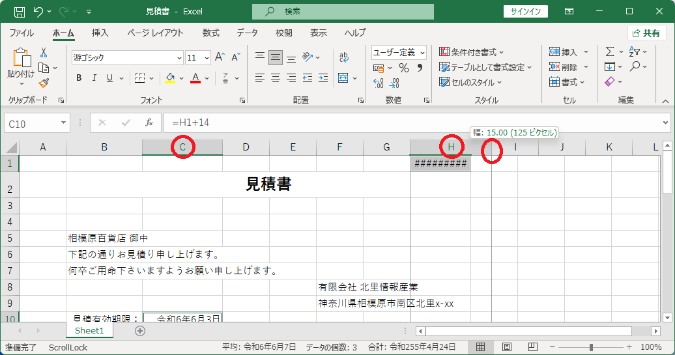Expand the Name Box dropdown arrow

(x=63, y=123)
